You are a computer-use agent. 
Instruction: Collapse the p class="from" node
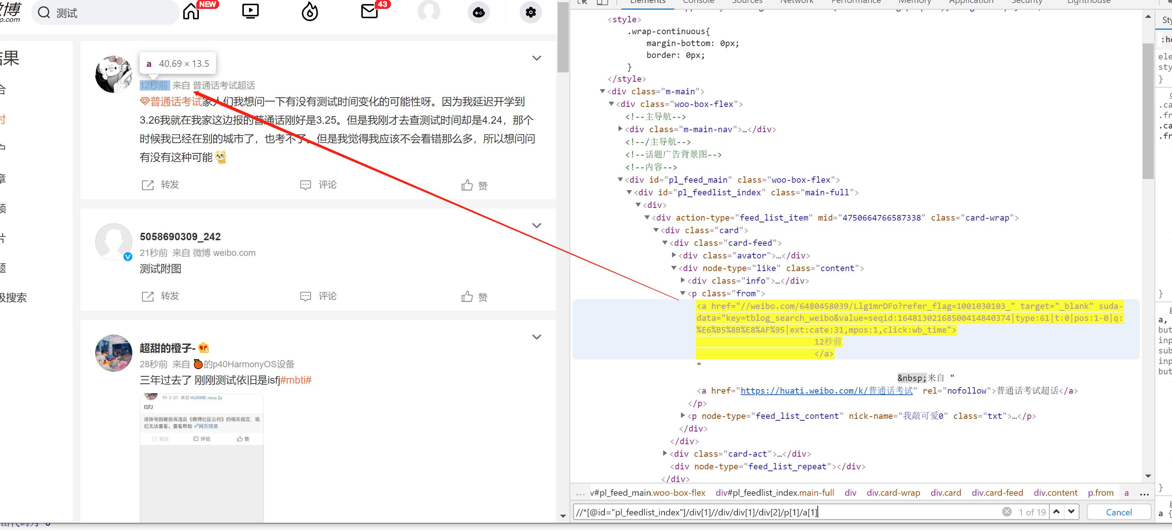683,294
